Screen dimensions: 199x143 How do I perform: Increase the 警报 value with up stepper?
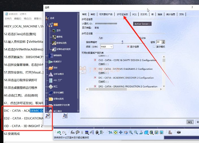(x=163, y=41)
